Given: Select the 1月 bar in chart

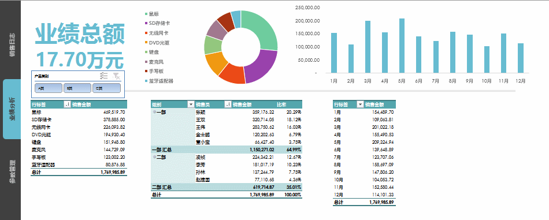Looking at the screenshot, I should click(x=334, y=53).
